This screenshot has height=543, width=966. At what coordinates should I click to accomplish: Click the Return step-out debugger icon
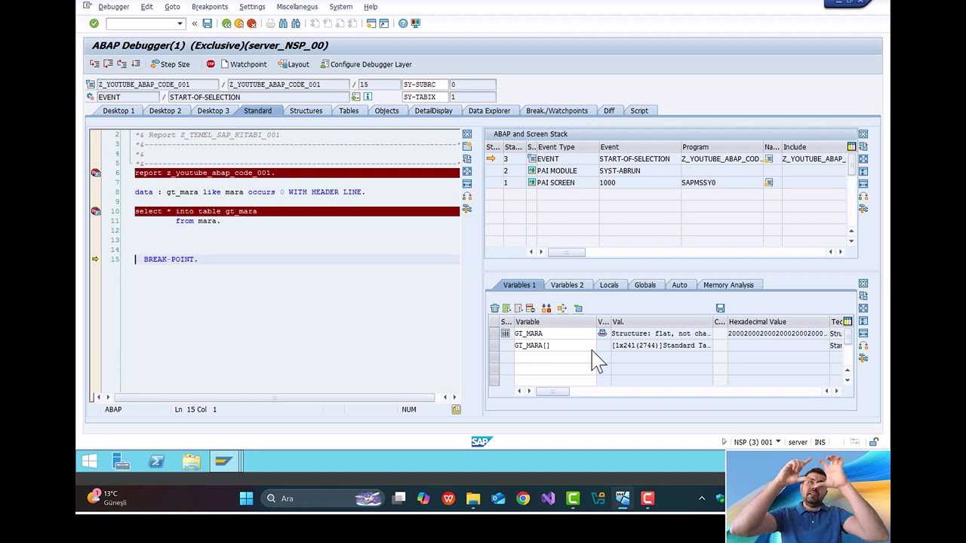(122, 64)
